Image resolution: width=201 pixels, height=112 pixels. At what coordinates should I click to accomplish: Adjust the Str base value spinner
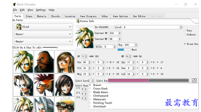coord(90,62)
